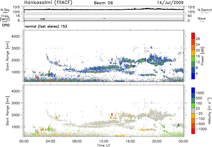The image size is (212, 147).
Task: Click the 'Hankasalmi (fitACF)' title text
Action: click(48, 2)
